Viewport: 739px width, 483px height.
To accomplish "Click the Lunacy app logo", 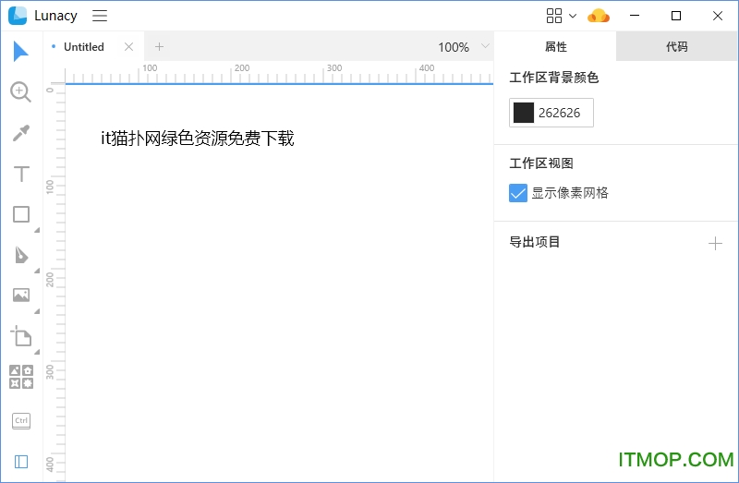I will coord(18,16).
